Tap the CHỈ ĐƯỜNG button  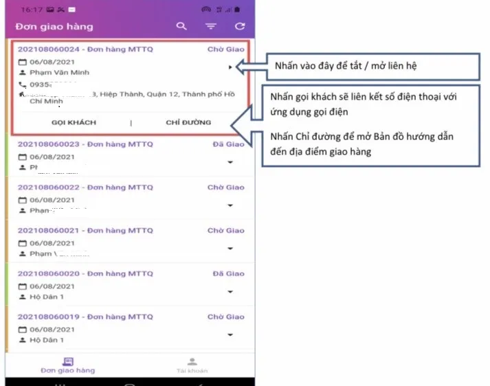pyautogui.click(x=188, y=122)
